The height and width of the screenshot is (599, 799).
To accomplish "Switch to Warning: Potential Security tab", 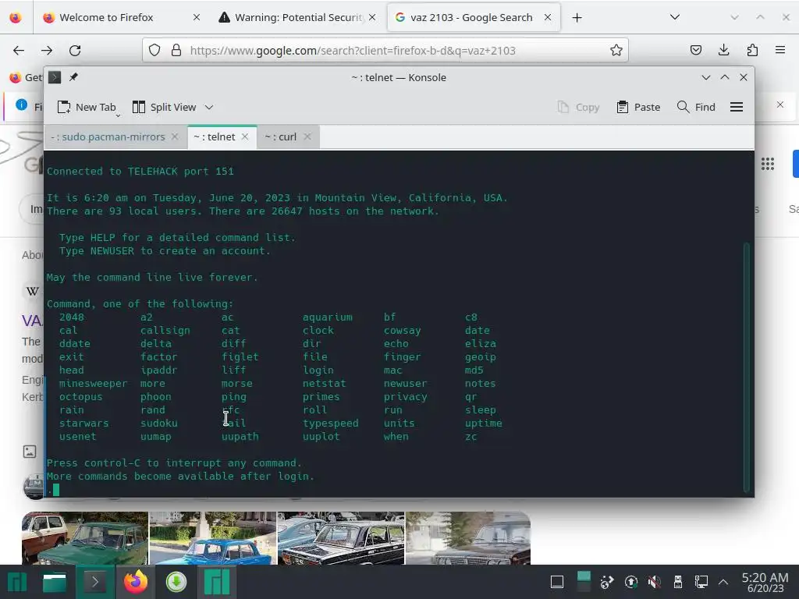I will 298,17.
